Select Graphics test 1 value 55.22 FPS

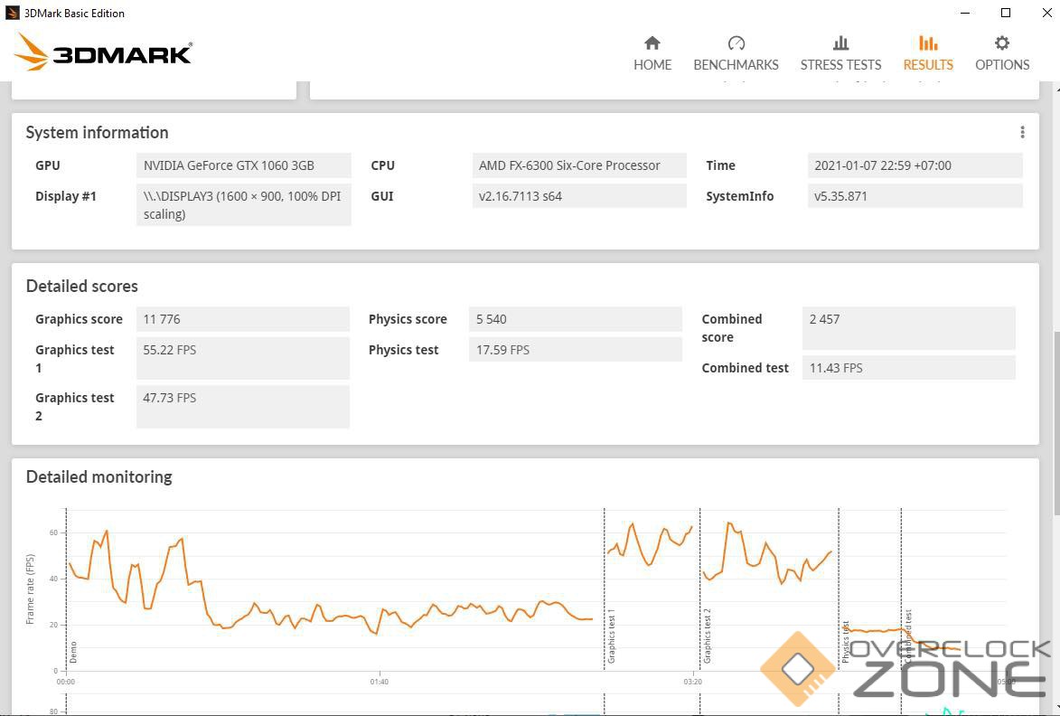(243, 358)
